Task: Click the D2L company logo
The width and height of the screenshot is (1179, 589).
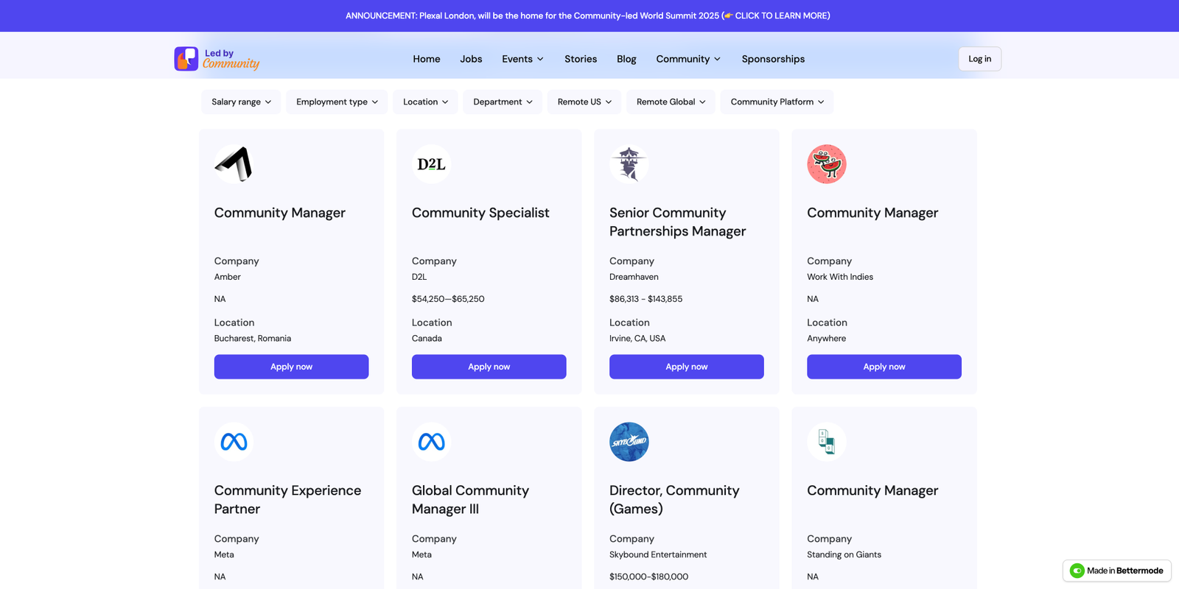Action: pos(431,163)
